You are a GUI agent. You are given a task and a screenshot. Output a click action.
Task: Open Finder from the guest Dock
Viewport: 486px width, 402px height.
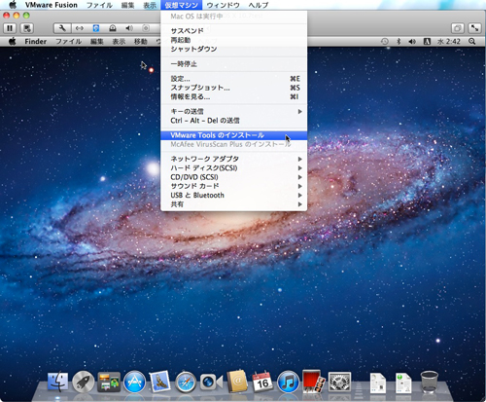pos(57,382)
